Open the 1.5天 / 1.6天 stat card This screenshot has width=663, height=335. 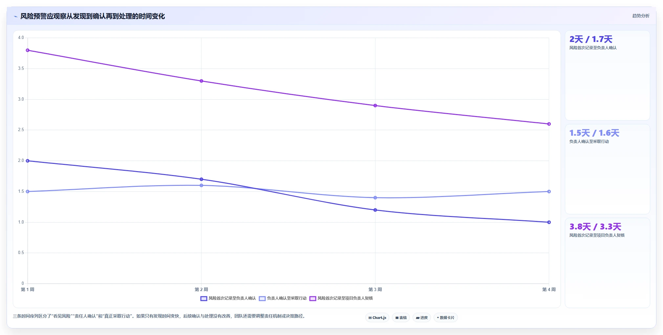607,169
